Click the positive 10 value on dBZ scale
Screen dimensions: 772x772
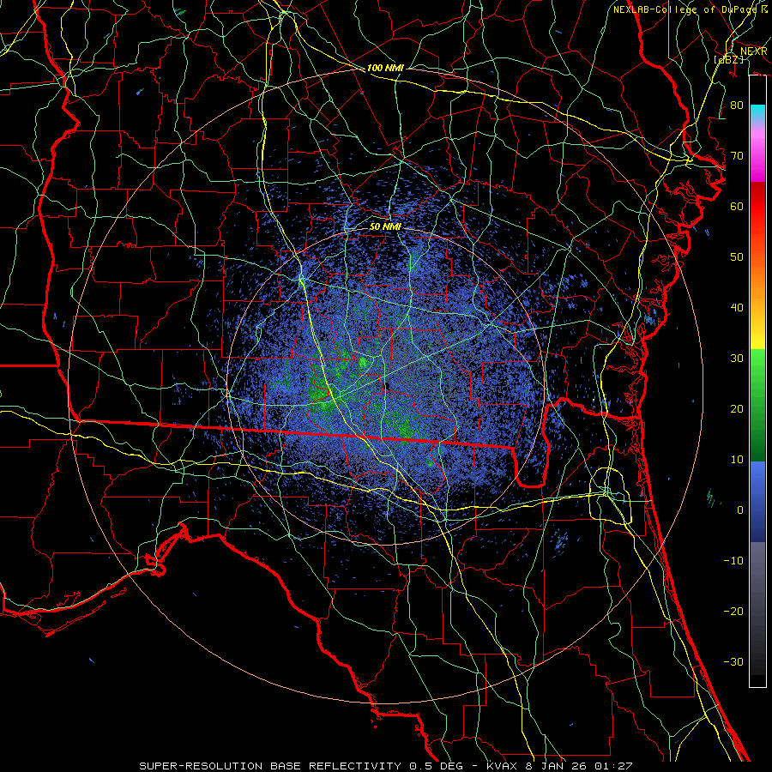tap(737, 460)
